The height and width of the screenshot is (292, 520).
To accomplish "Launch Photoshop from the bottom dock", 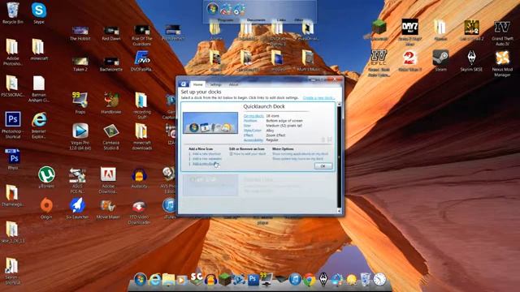I will click(x=253, y=280).
